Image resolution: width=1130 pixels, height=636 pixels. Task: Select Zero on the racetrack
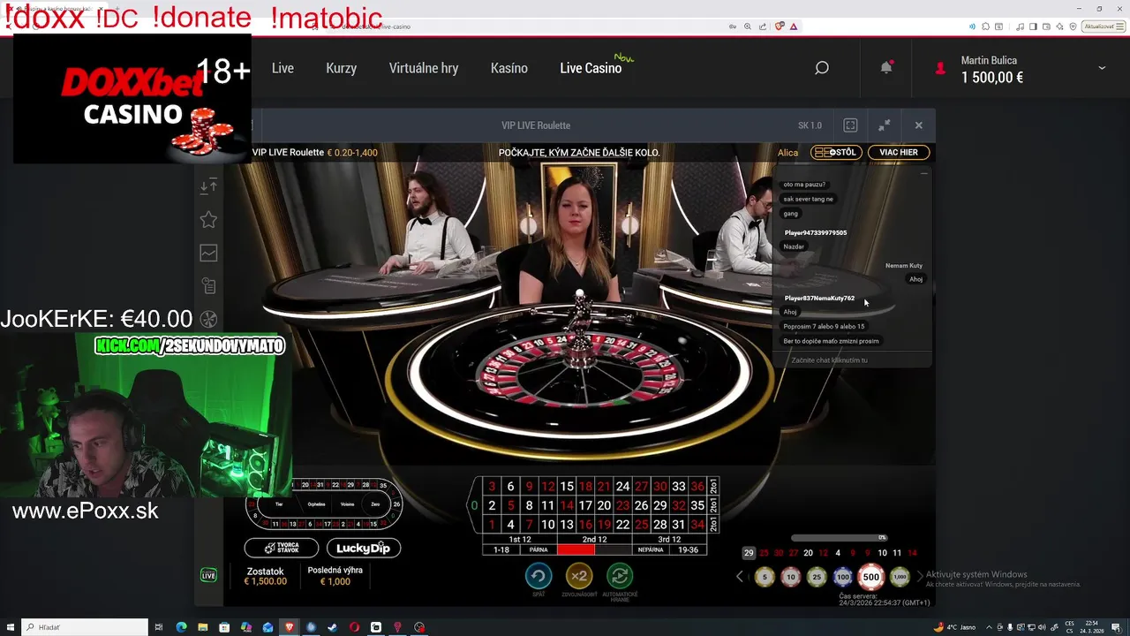[x=375, y=504]
